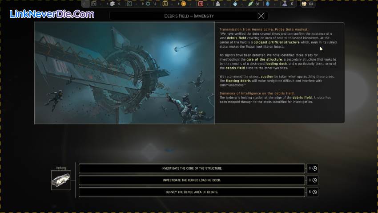This screenshot has width=378, height=213.
Task: Click the flask science resource icon
Action: pyautogui.click(x=284, y=4)
